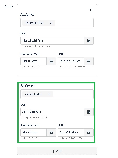
Task: Open calendar for first Available from date
Action: [x=51, y=61]
